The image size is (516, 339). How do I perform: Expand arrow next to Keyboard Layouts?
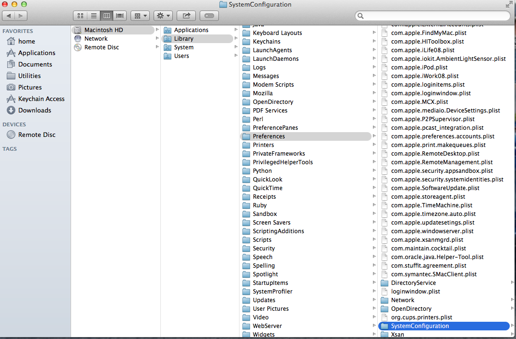374,33
